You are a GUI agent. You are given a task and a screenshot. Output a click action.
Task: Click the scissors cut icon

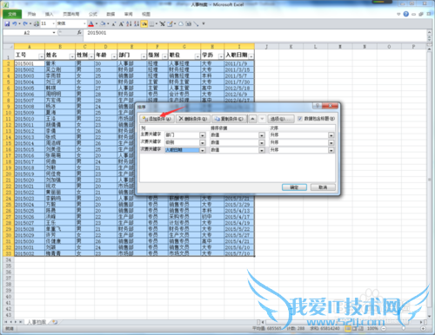click(x=162, y=23)
